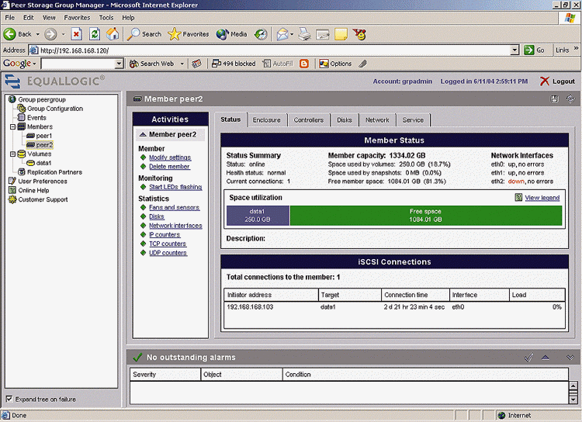Click the 494 blocked popup button
This screenshot has height=422, width=582.
(234, 64)
